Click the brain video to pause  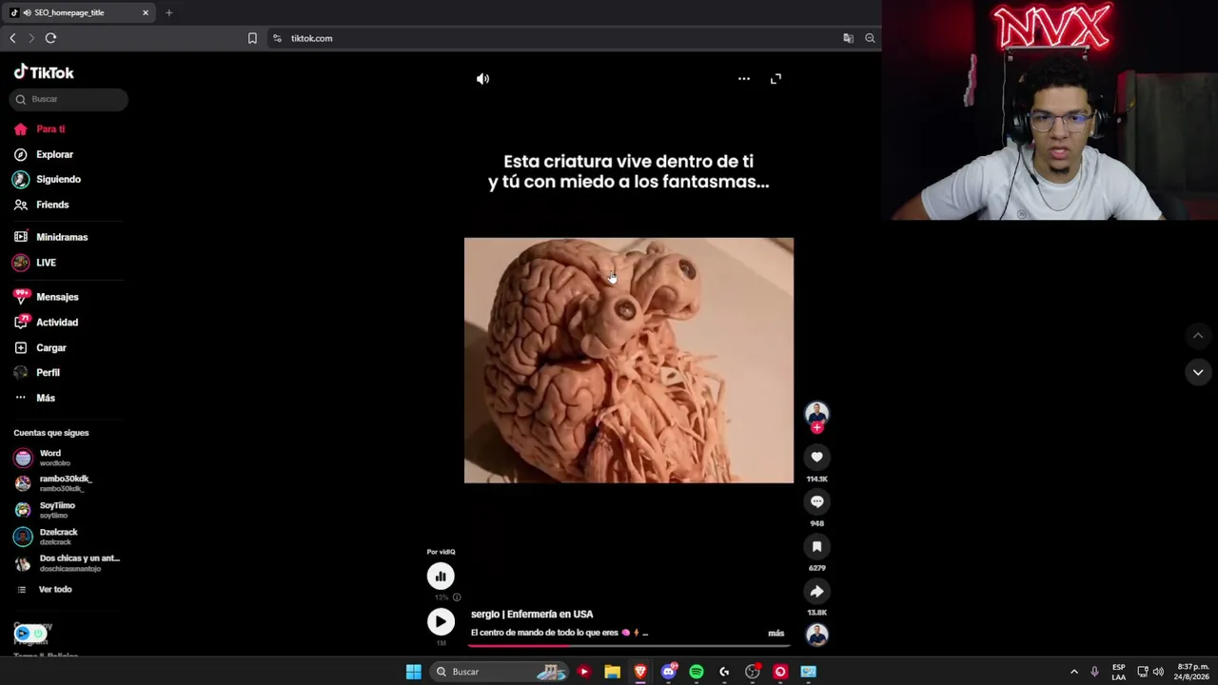tap(628, 361)
